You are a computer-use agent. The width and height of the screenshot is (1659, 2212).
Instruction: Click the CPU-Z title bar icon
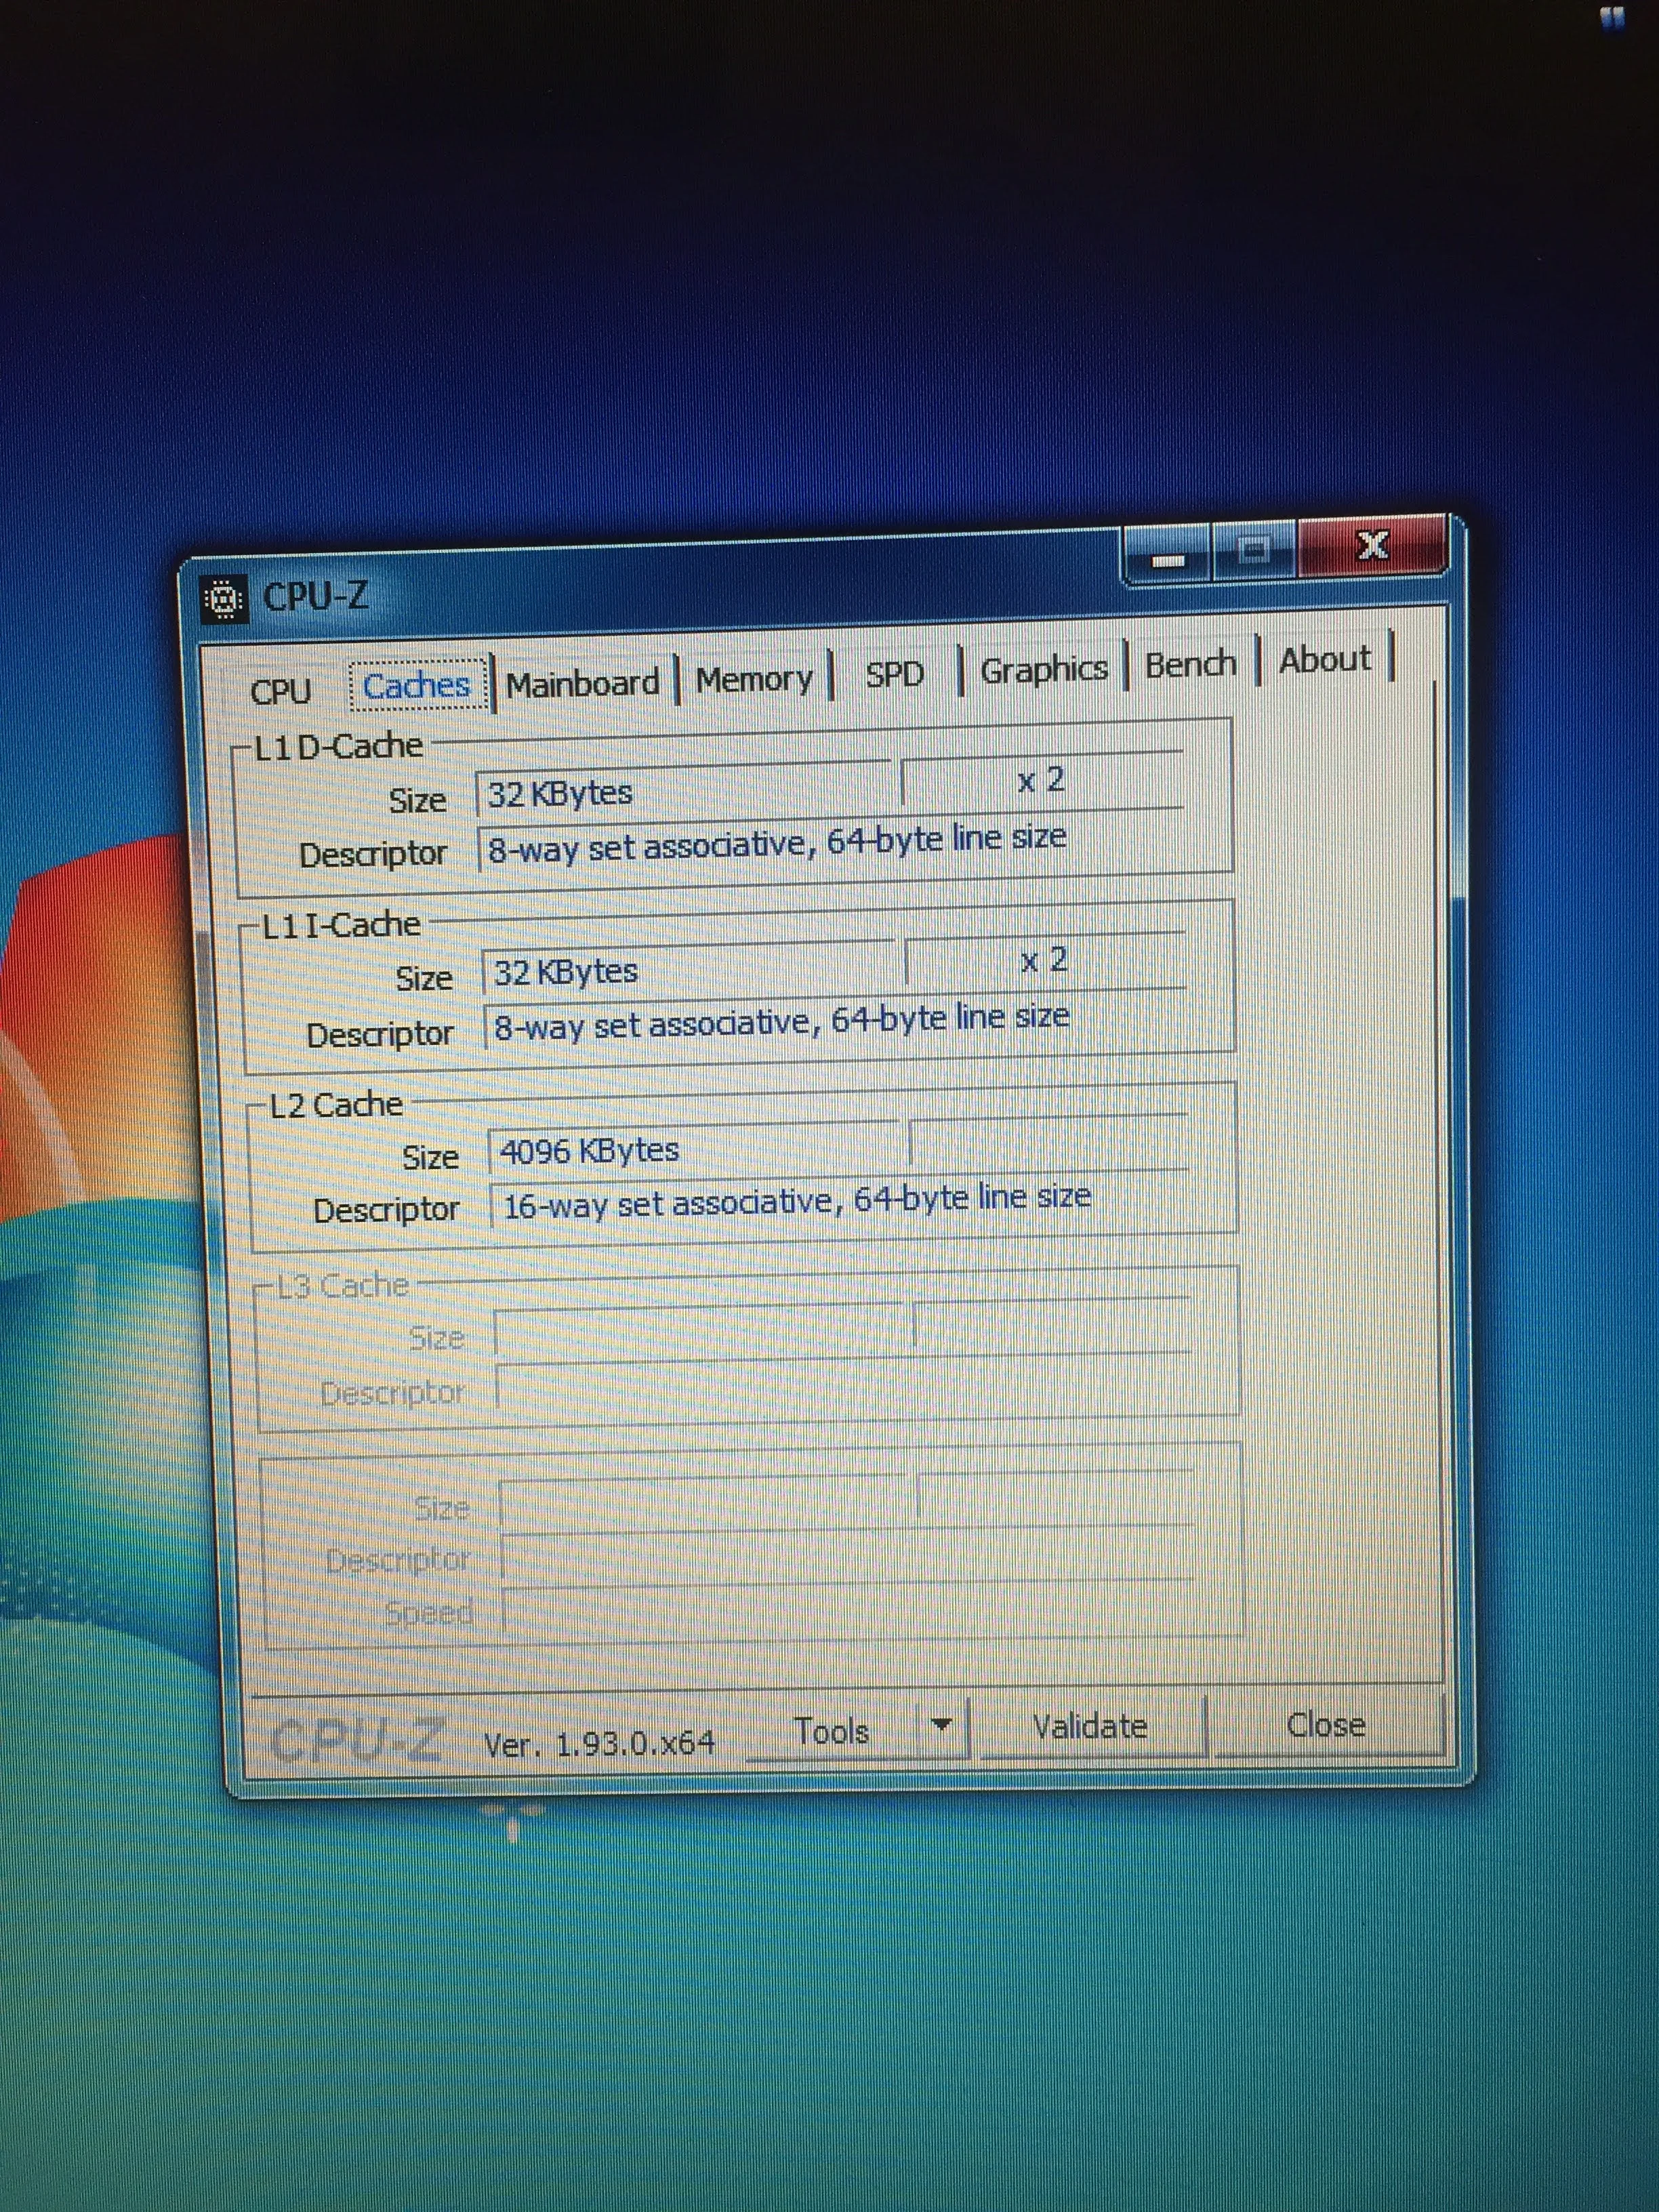224,599
